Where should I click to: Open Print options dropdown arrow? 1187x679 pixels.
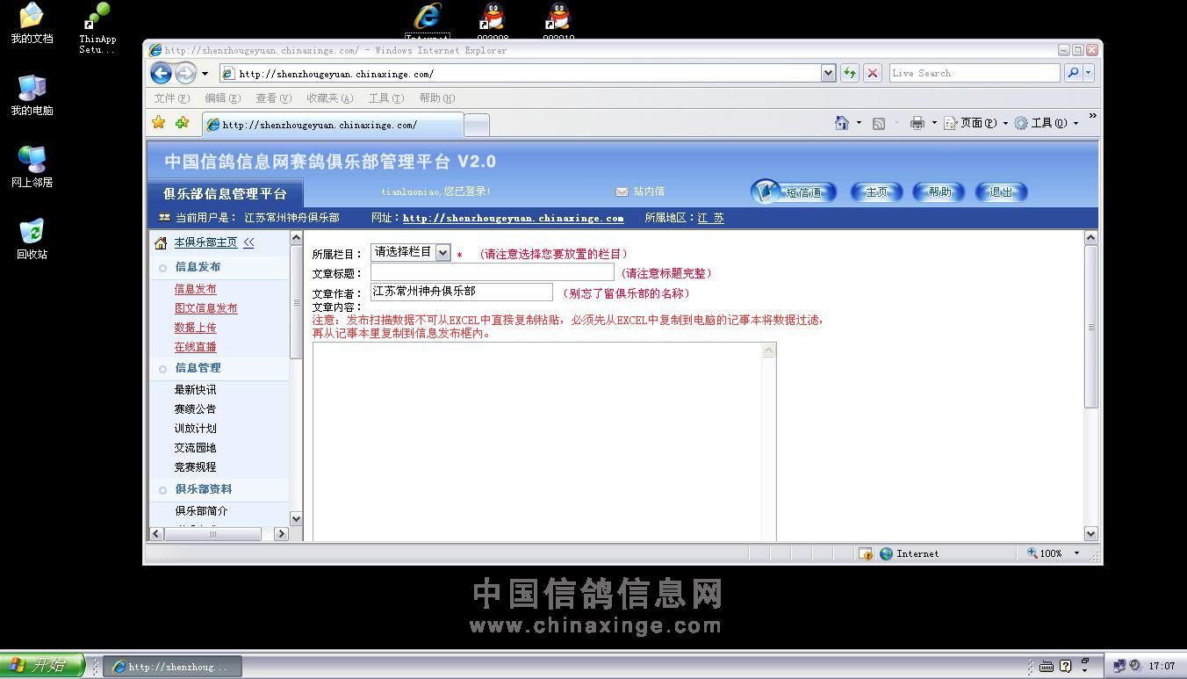934,123
